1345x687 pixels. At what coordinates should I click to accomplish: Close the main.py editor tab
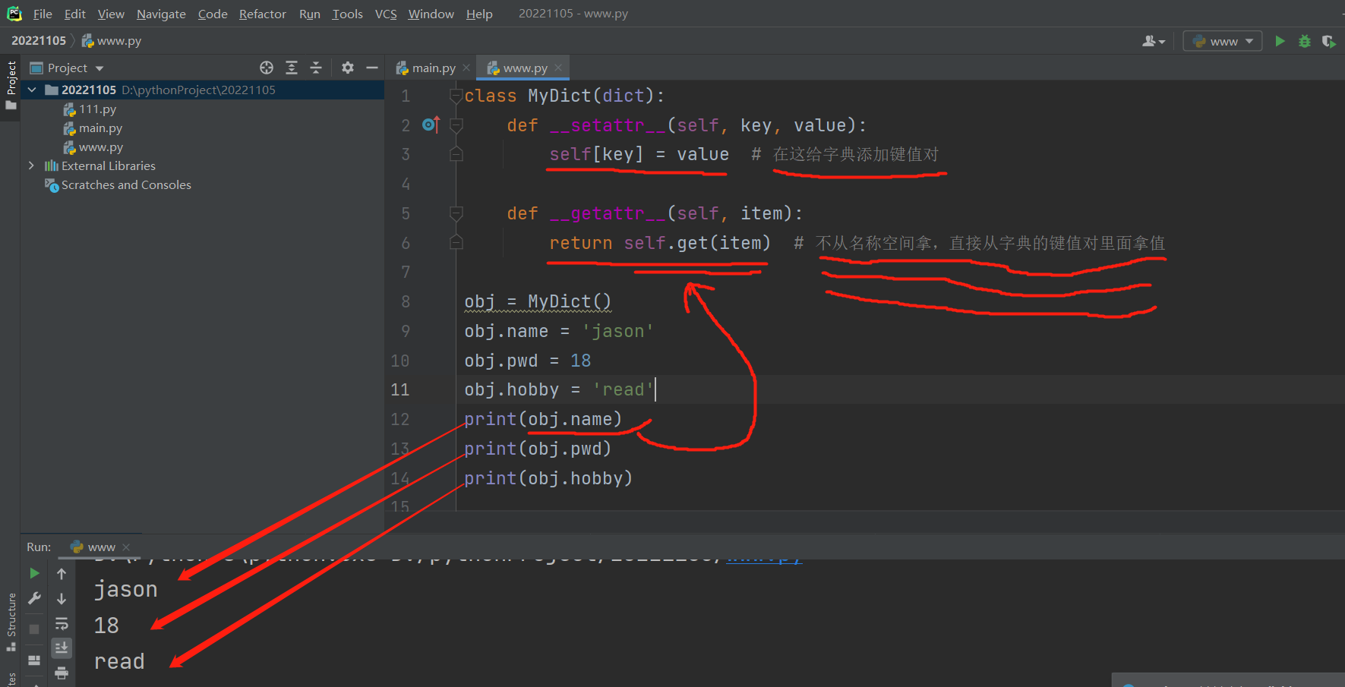[466, 68]
